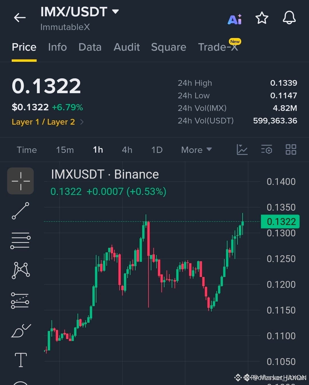Click the IMXUSDT · Binance chart title
Image resolution: width=309 pixels, height=385 pixels.
point(105,174)
